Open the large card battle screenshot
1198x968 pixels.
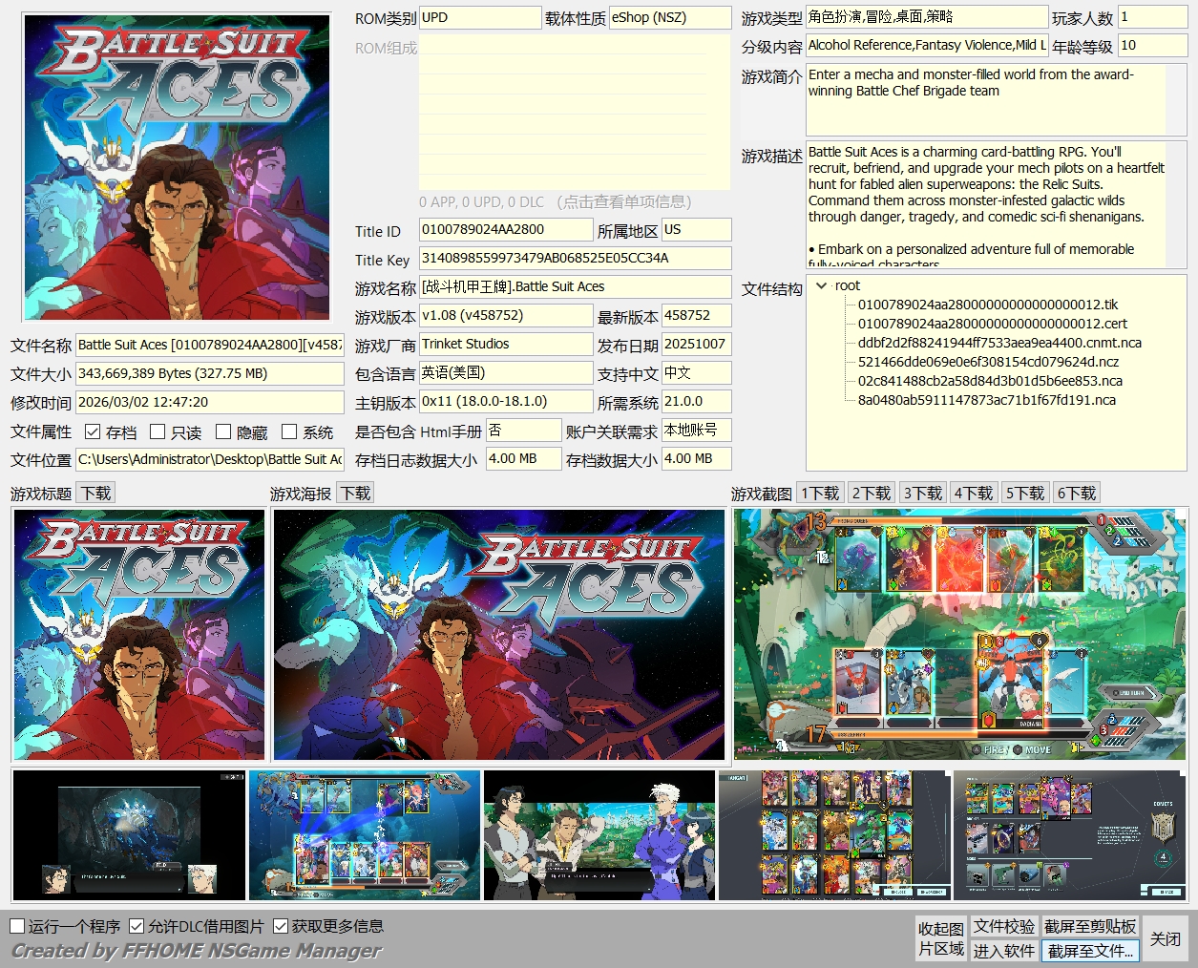click(960, 635)
